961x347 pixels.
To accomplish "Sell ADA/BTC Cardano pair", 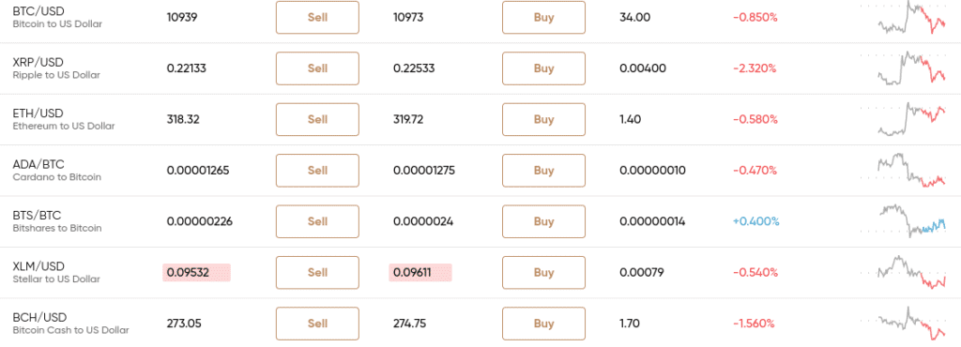I will tap(317, 170).
